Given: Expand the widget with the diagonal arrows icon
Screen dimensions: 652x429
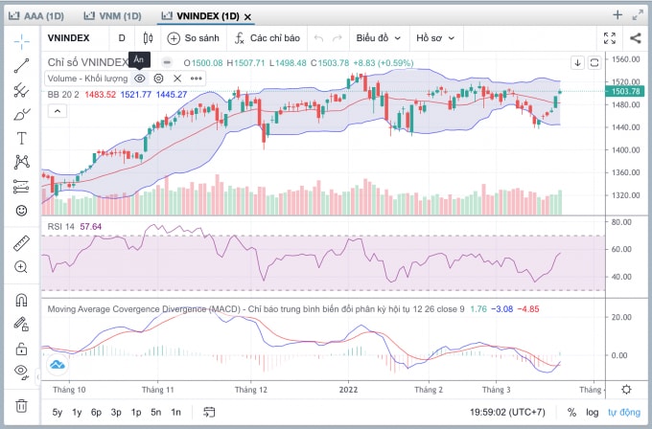Looking at the screenshot, I should 638,15.
